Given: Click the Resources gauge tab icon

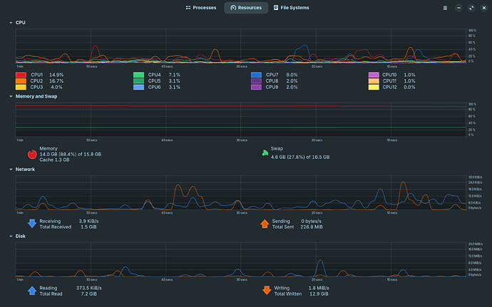Looking at the screenshot, I should click(233, 8).
